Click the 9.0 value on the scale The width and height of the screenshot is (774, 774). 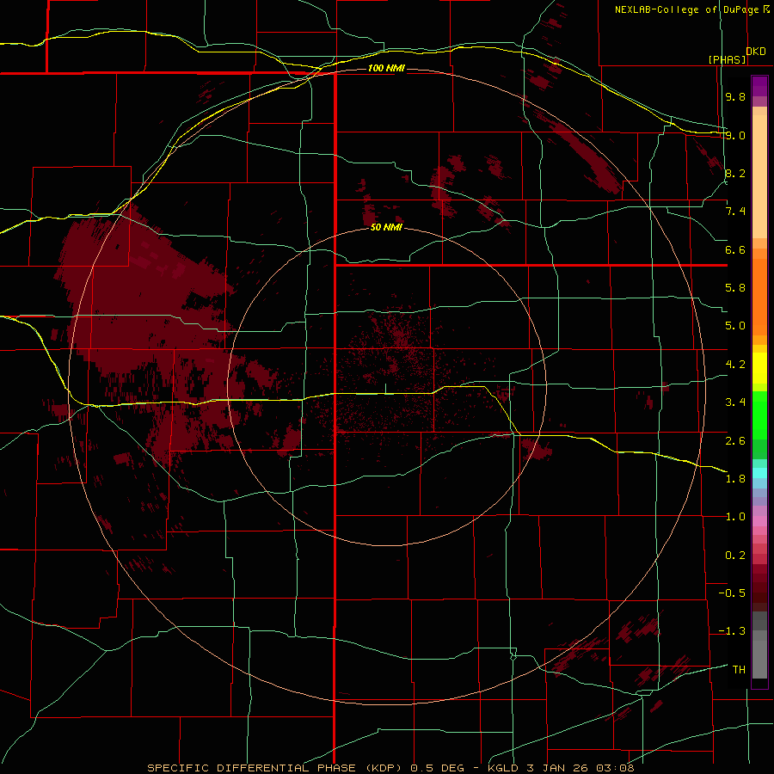click(735, 135)
